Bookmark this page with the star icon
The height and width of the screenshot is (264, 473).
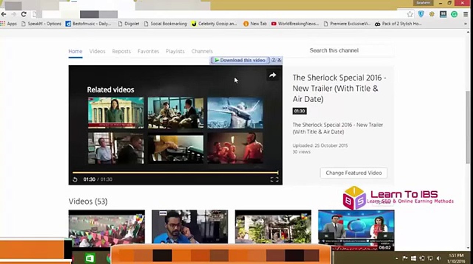(x=410, y=14)
